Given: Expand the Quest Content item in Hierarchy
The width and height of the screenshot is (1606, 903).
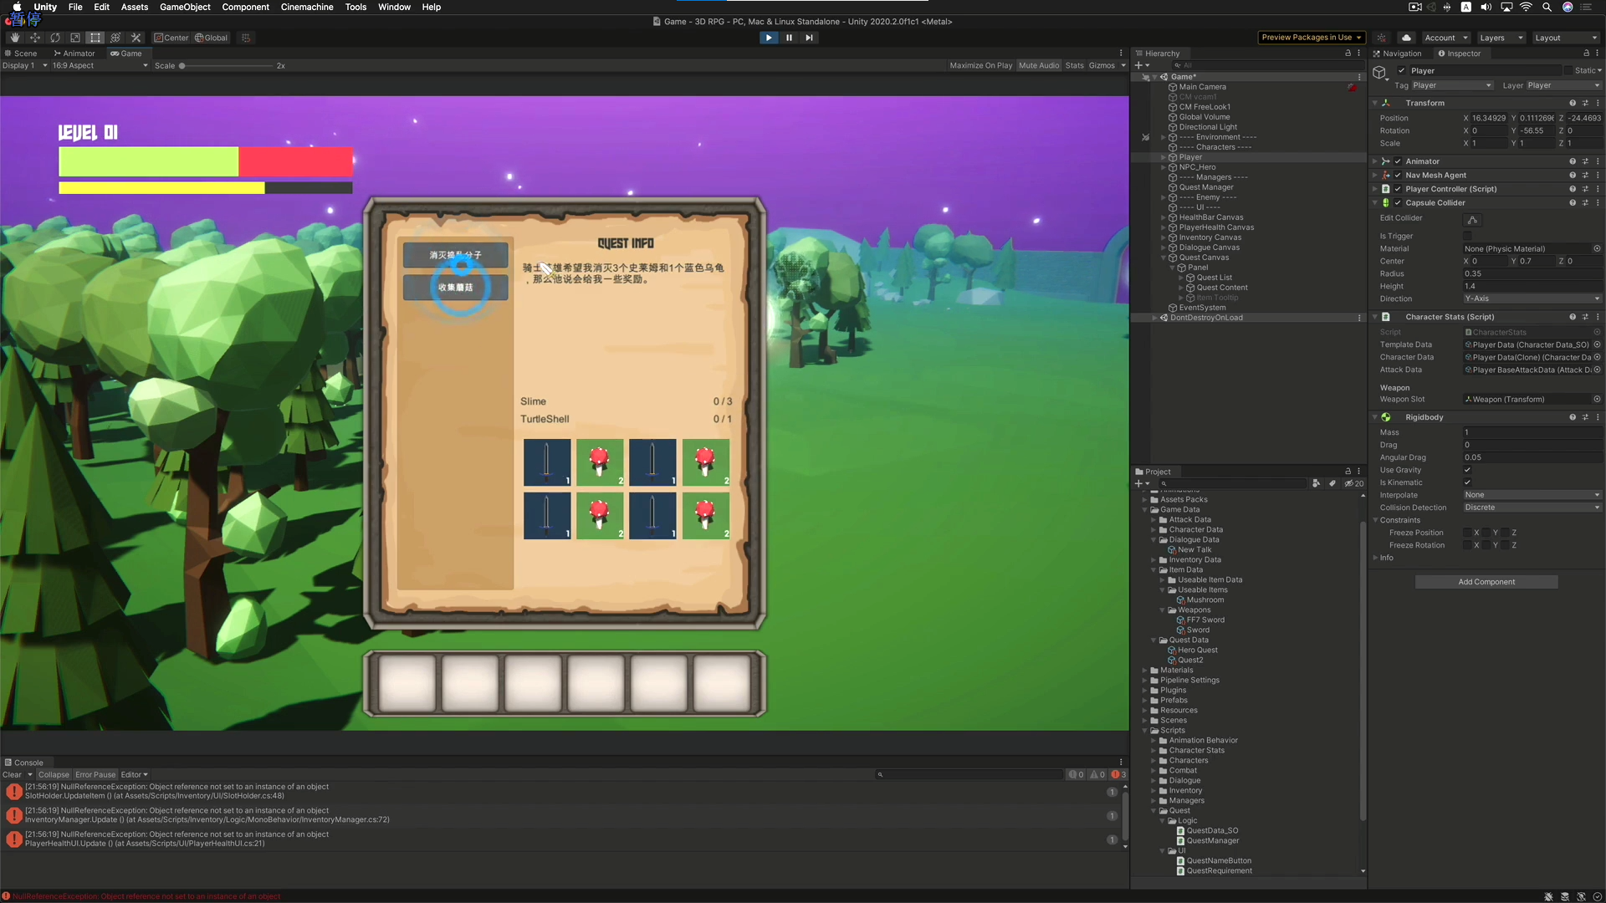Looking at the screenshot, I should click(1179, 287).
